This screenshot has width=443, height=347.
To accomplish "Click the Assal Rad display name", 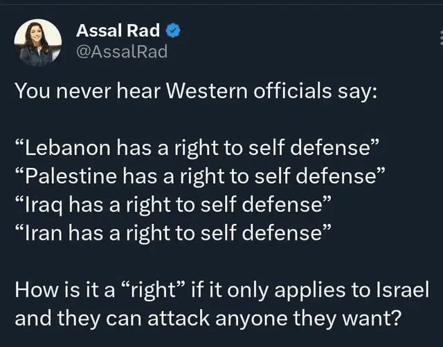I will (x=118, y=30).
